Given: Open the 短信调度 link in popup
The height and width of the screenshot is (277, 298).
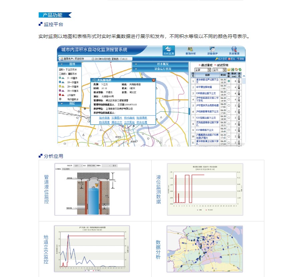Looking at the screenshot, I should [x=142, y=118].
